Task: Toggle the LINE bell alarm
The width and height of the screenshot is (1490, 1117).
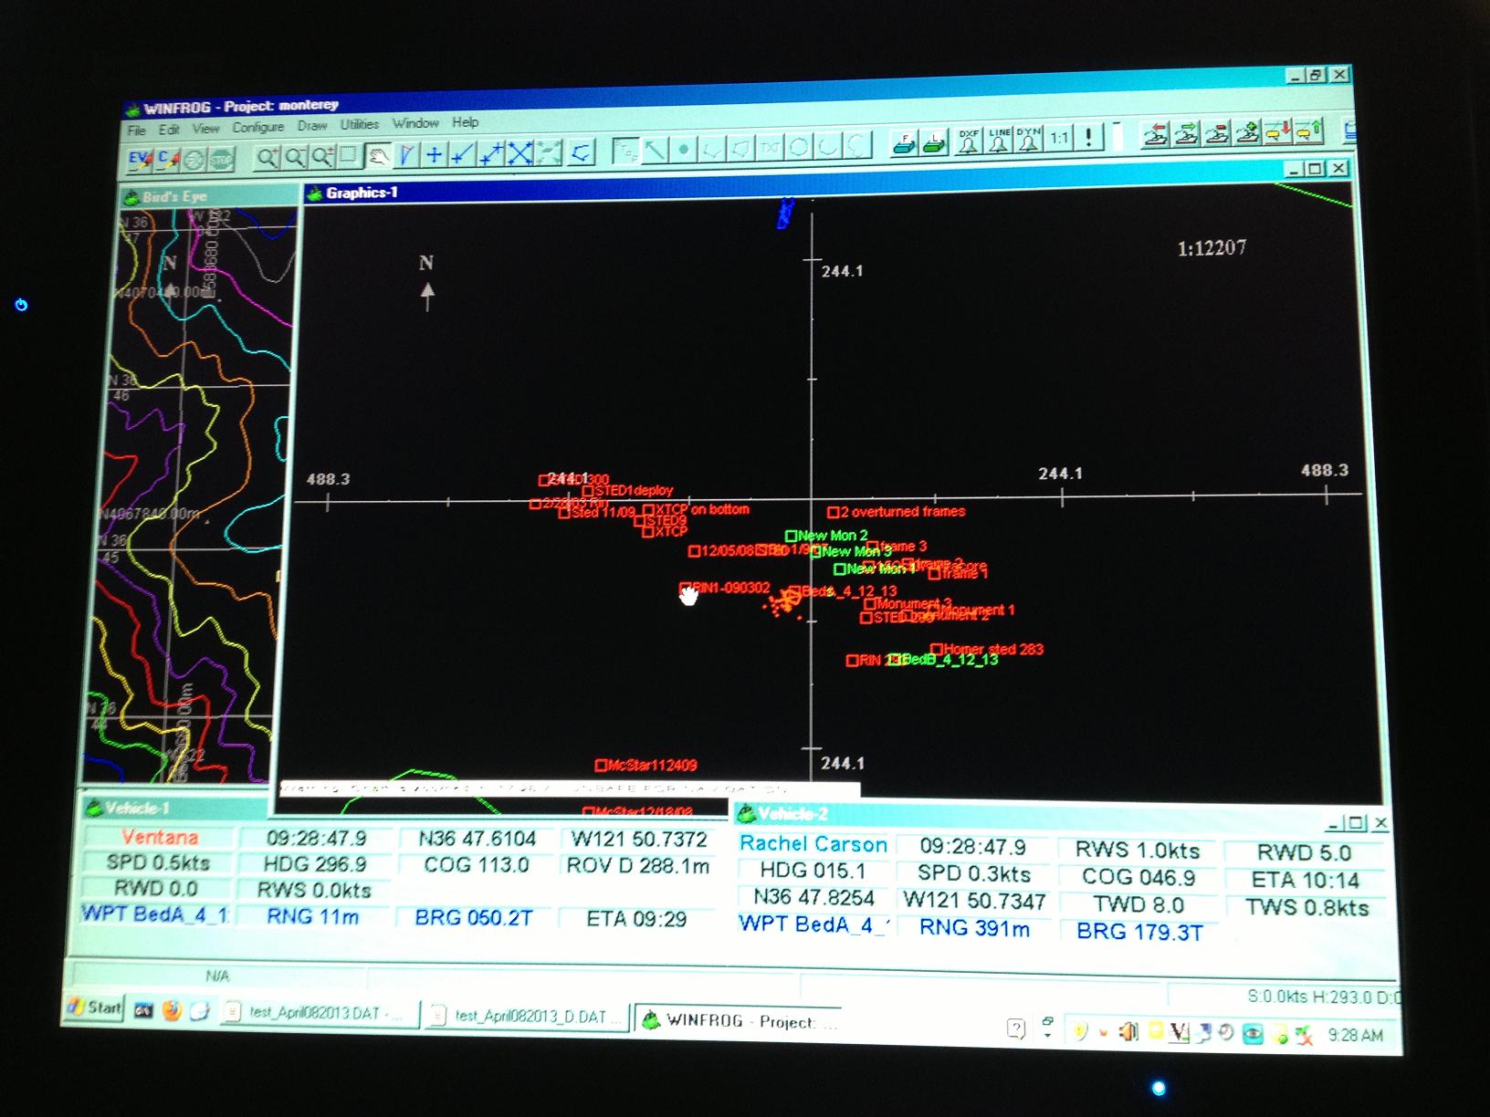Action: (999, 141)
